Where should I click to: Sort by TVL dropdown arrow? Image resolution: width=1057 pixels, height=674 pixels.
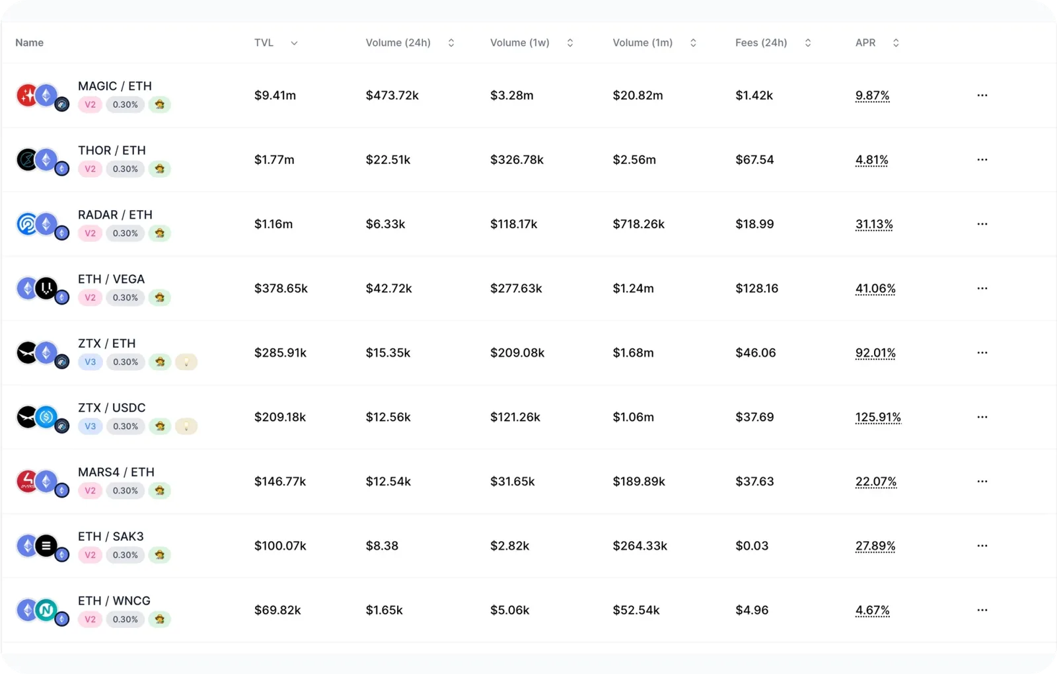pyautogui.click(x=294, y=43)
